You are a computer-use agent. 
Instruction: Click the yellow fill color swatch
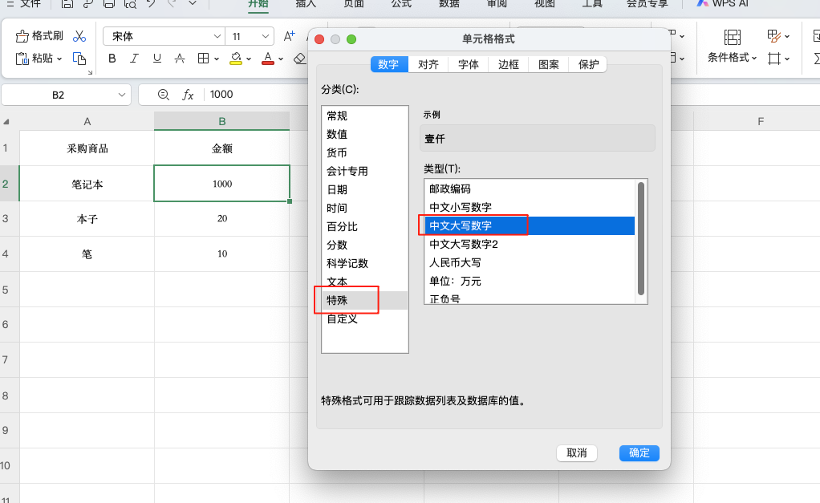click(236, 58)
